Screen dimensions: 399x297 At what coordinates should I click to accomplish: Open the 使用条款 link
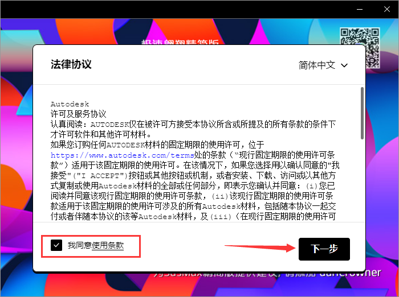108,245
